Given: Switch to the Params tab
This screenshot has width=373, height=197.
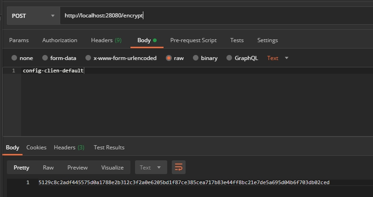Looking at the screenshot, I should [19, 40].
